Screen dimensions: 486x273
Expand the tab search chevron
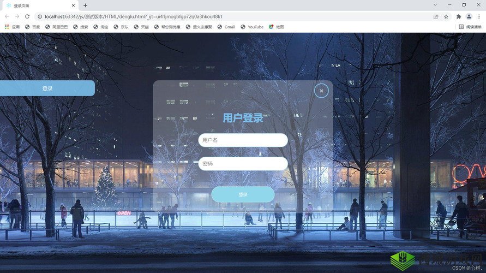pyautogui.click(x=435, y=5)
